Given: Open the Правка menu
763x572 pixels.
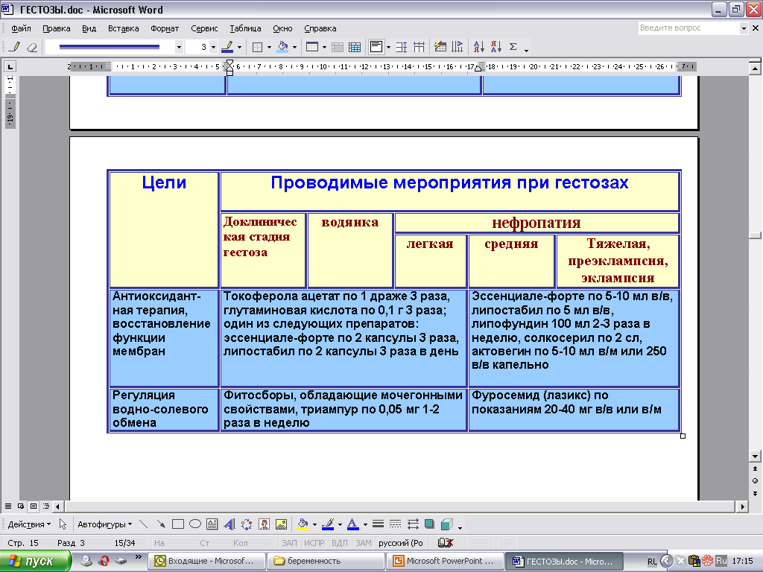Looking at the screenshot, I should tap(57, 28).
